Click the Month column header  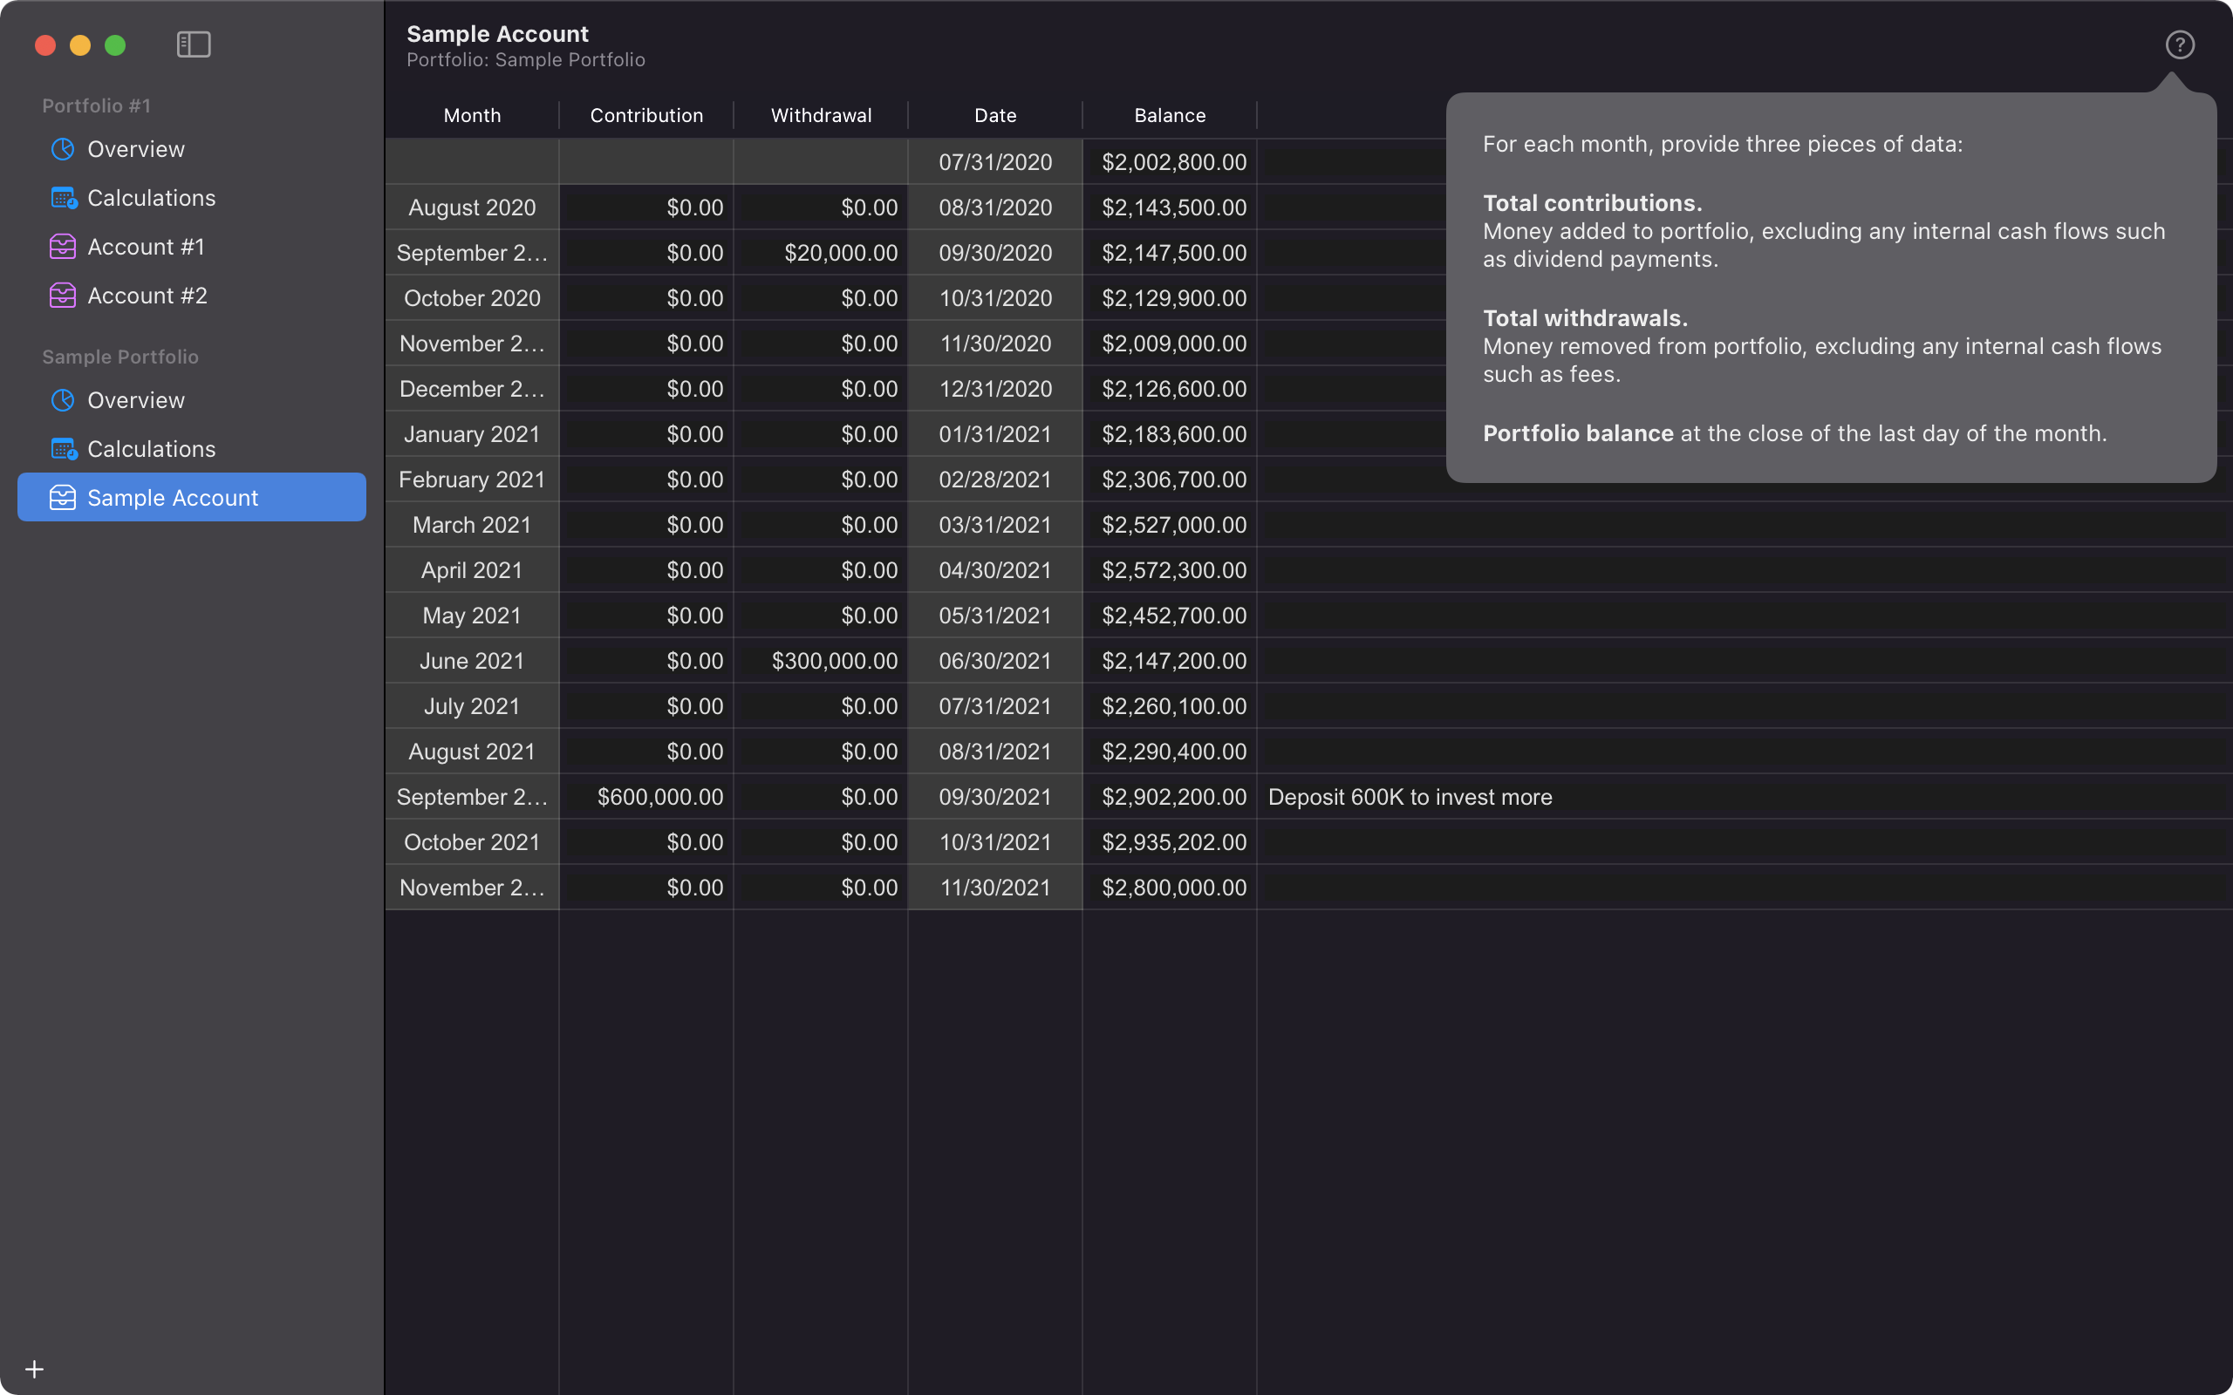[x=472, y=115]
